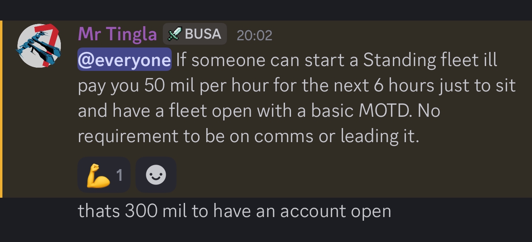The height and width of the screenshot is (242, 532).
Task: Click the yellow mention highlight bar
Action: click(1, 109)
